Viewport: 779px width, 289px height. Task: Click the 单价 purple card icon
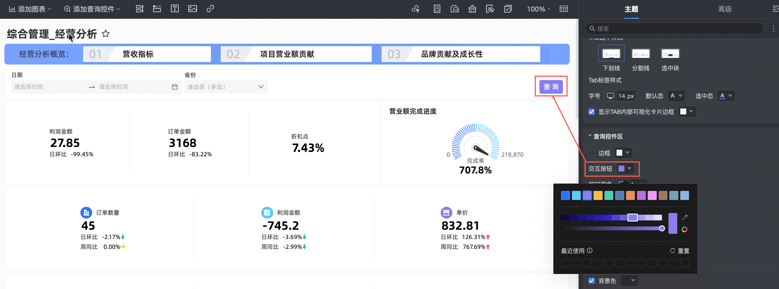tap(446, 213)
